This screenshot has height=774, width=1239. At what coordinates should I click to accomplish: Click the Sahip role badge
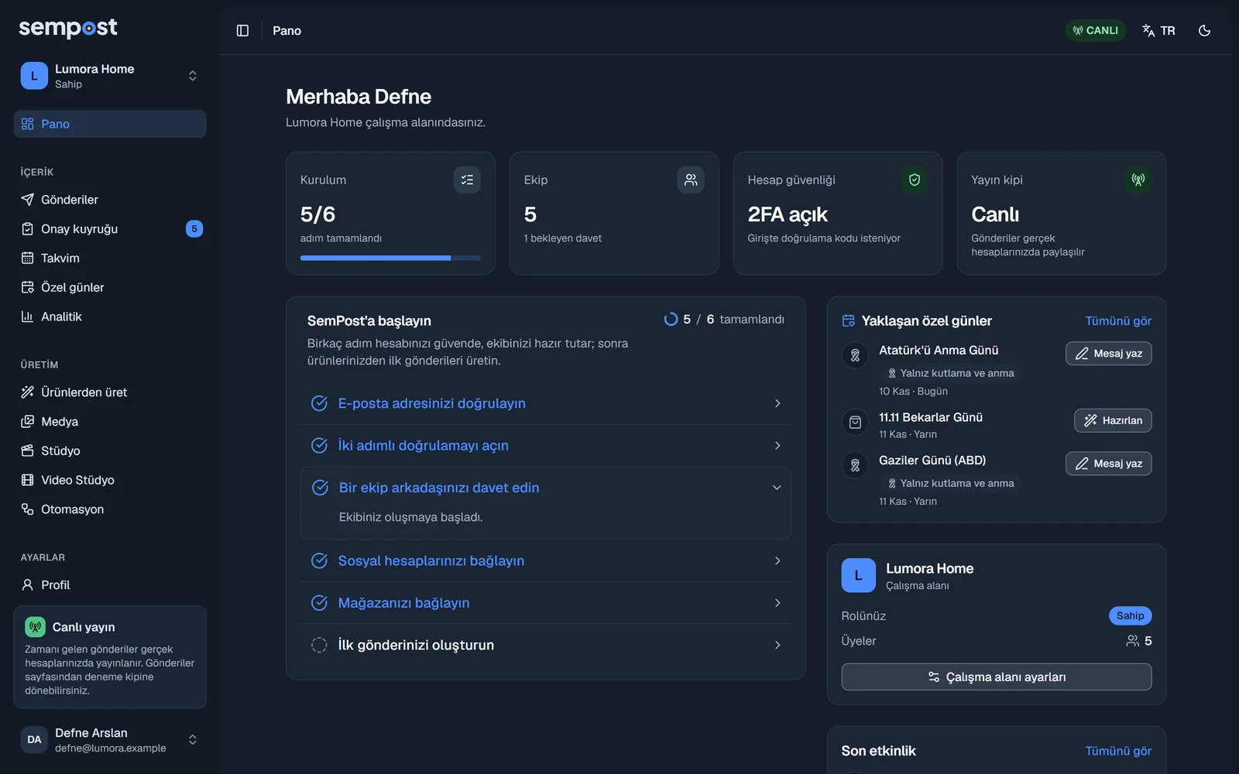[x=1131, y=616]
